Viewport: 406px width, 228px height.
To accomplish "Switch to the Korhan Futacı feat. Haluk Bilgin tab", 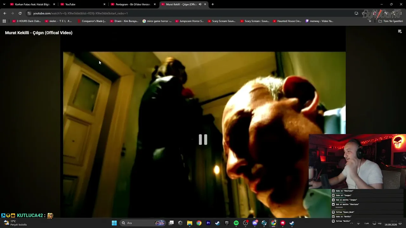I will [x=33, y=4].
